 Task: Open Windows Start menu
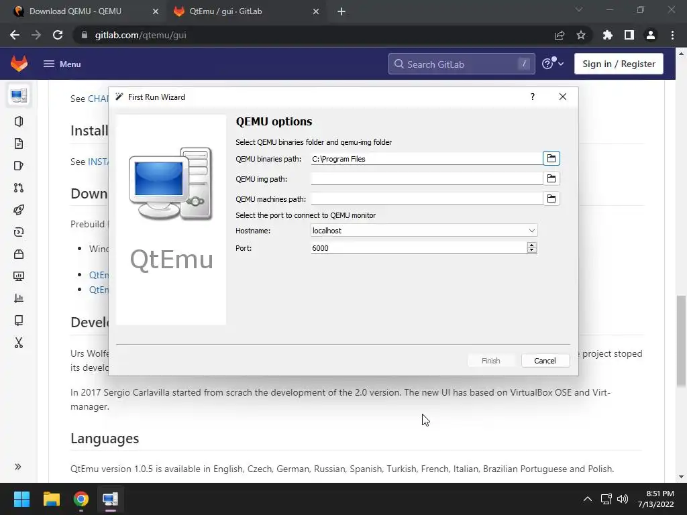pos(21,499)
